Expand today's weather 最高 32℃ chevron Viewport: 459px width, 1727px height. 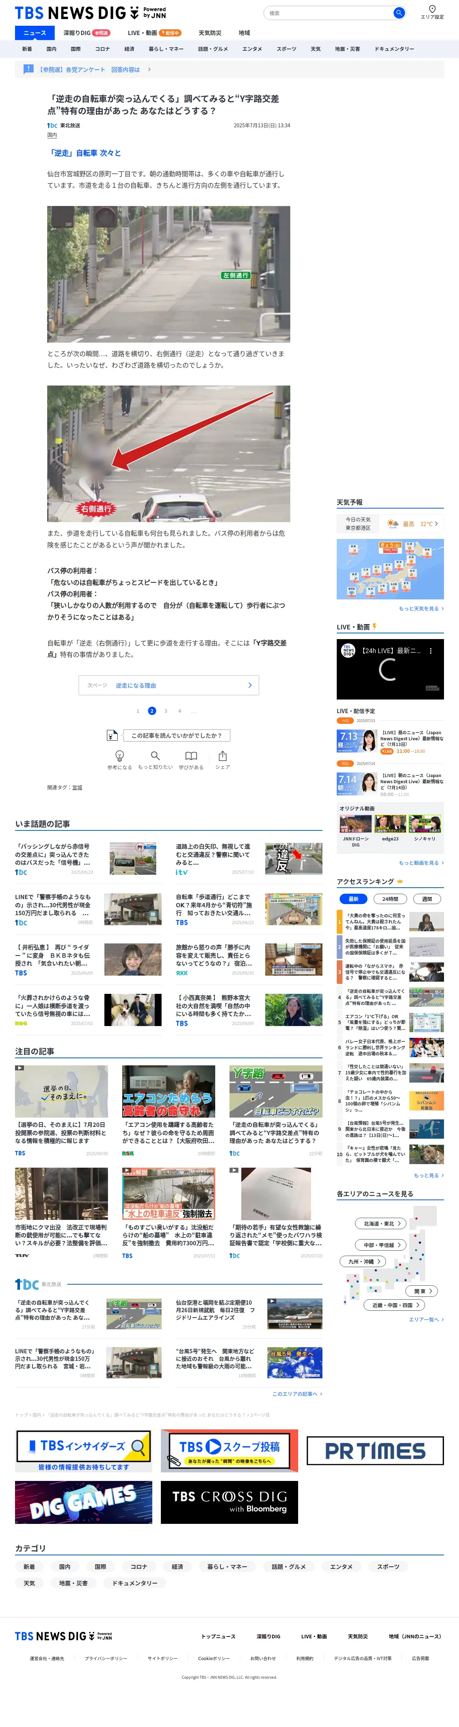click(436, 524)
